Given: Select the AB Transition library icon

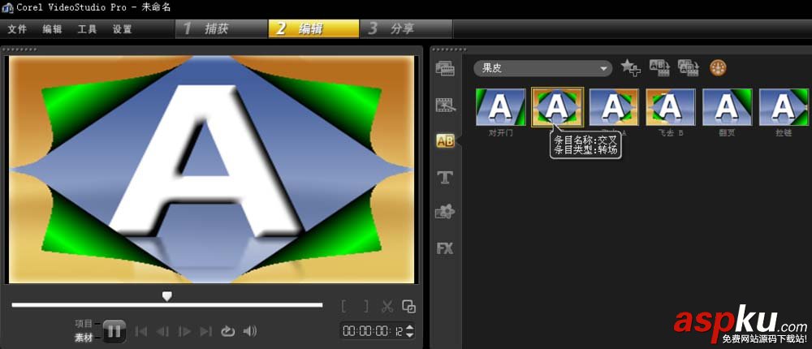Looking at the screenshot, I should click(445, 141).
